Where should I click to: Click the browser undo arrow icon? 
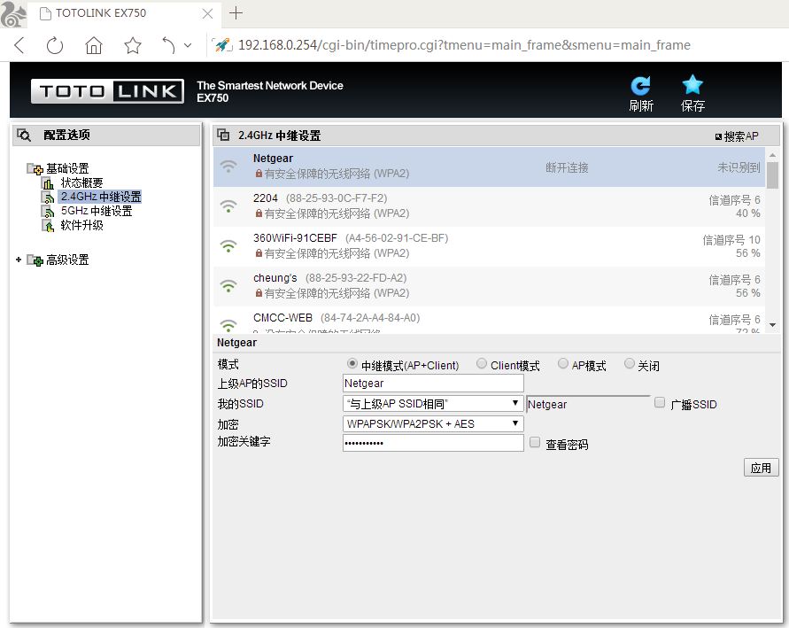click(x=168, y=45)
